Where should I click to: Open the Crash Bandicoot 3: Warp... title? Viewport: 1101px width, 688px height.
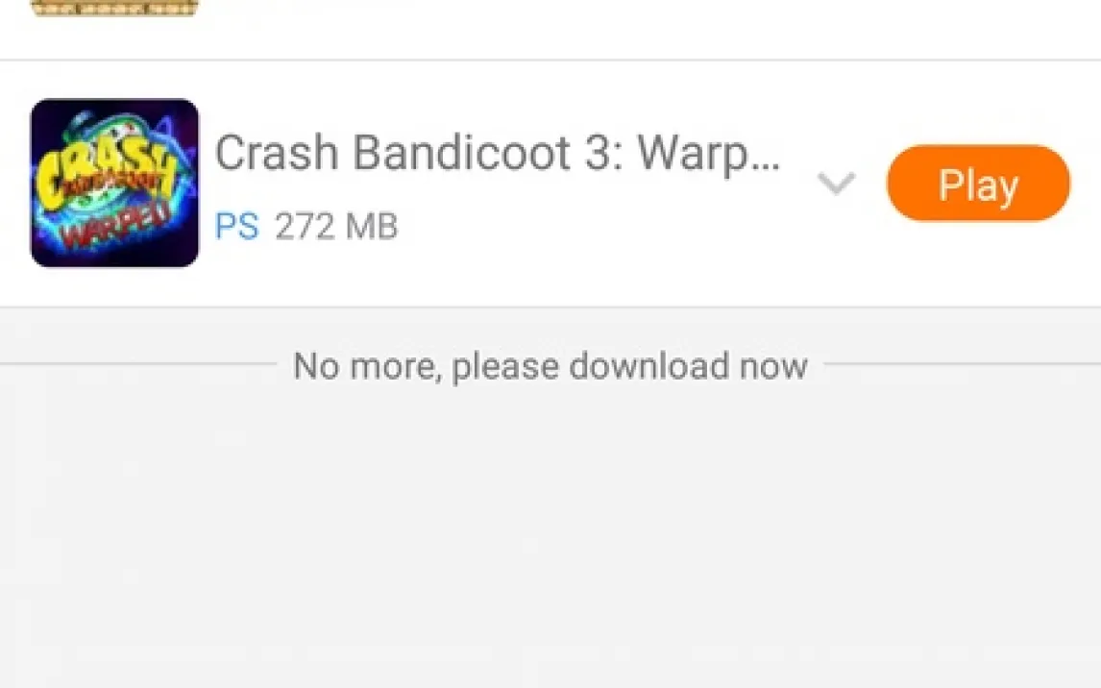[x=497, y=153]
